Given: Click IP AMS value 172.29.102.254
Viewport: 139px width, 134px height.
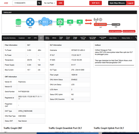Looking at the screenshot, I should pyautogui.click(x=76, y=60).
